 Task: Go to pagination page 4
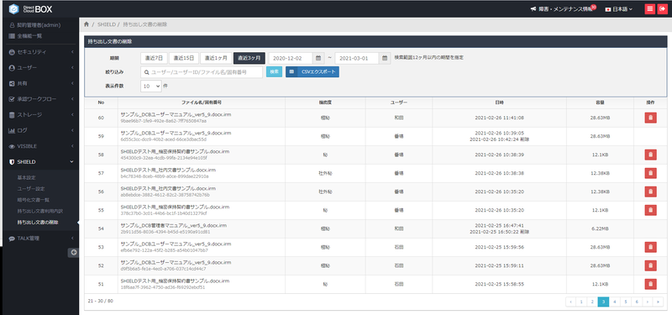615,302
